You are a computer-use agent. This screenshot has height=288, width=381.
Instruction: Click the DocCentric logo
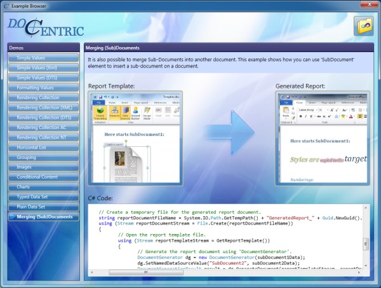click(46, 28)
